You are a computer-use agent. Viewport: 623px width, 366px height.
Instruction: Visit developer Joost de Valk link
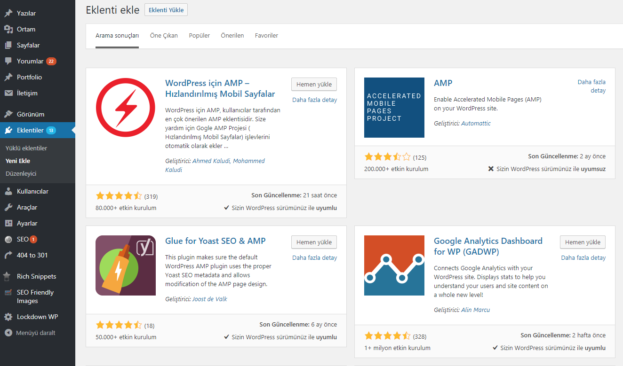[210, 299]
